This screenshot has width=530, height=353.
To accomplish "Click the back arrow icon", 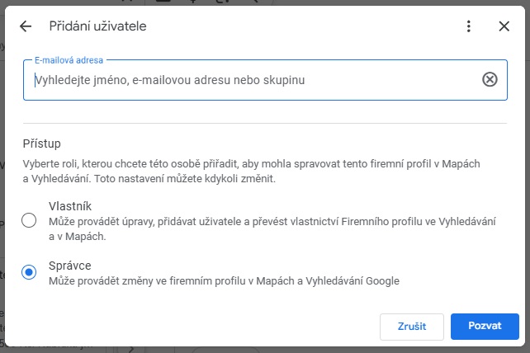I will pyautogui.click(x=26, y=26).
